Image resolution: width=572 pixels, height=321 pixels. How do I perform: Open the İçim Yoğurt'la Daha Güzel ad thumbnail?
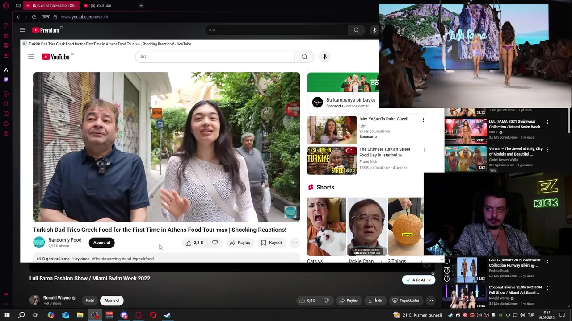332,130
